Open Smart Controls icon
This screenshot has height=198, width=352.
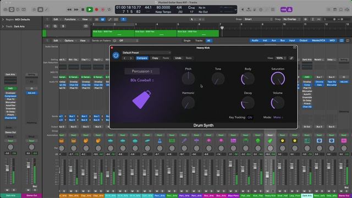coord(34,10)
